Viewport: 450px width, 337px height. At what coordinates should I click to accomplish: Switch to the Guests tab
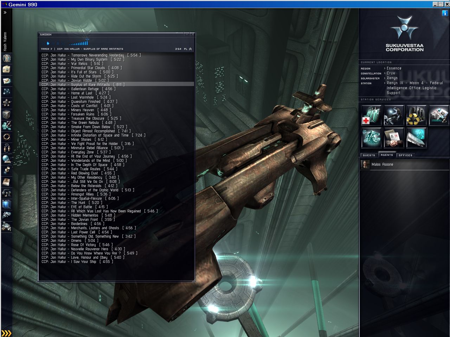point(369,155)
